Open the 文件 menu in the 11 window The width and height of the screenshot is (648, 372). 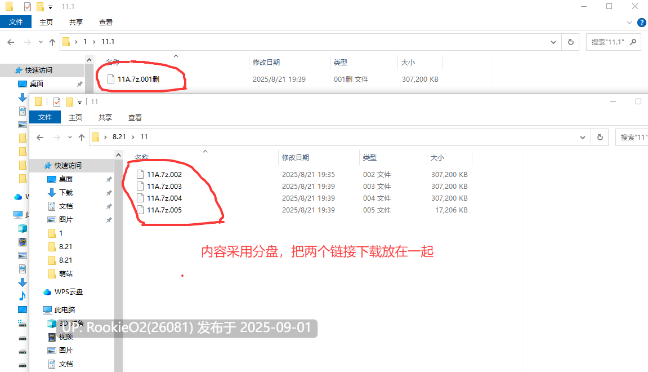tap(45, 117)
